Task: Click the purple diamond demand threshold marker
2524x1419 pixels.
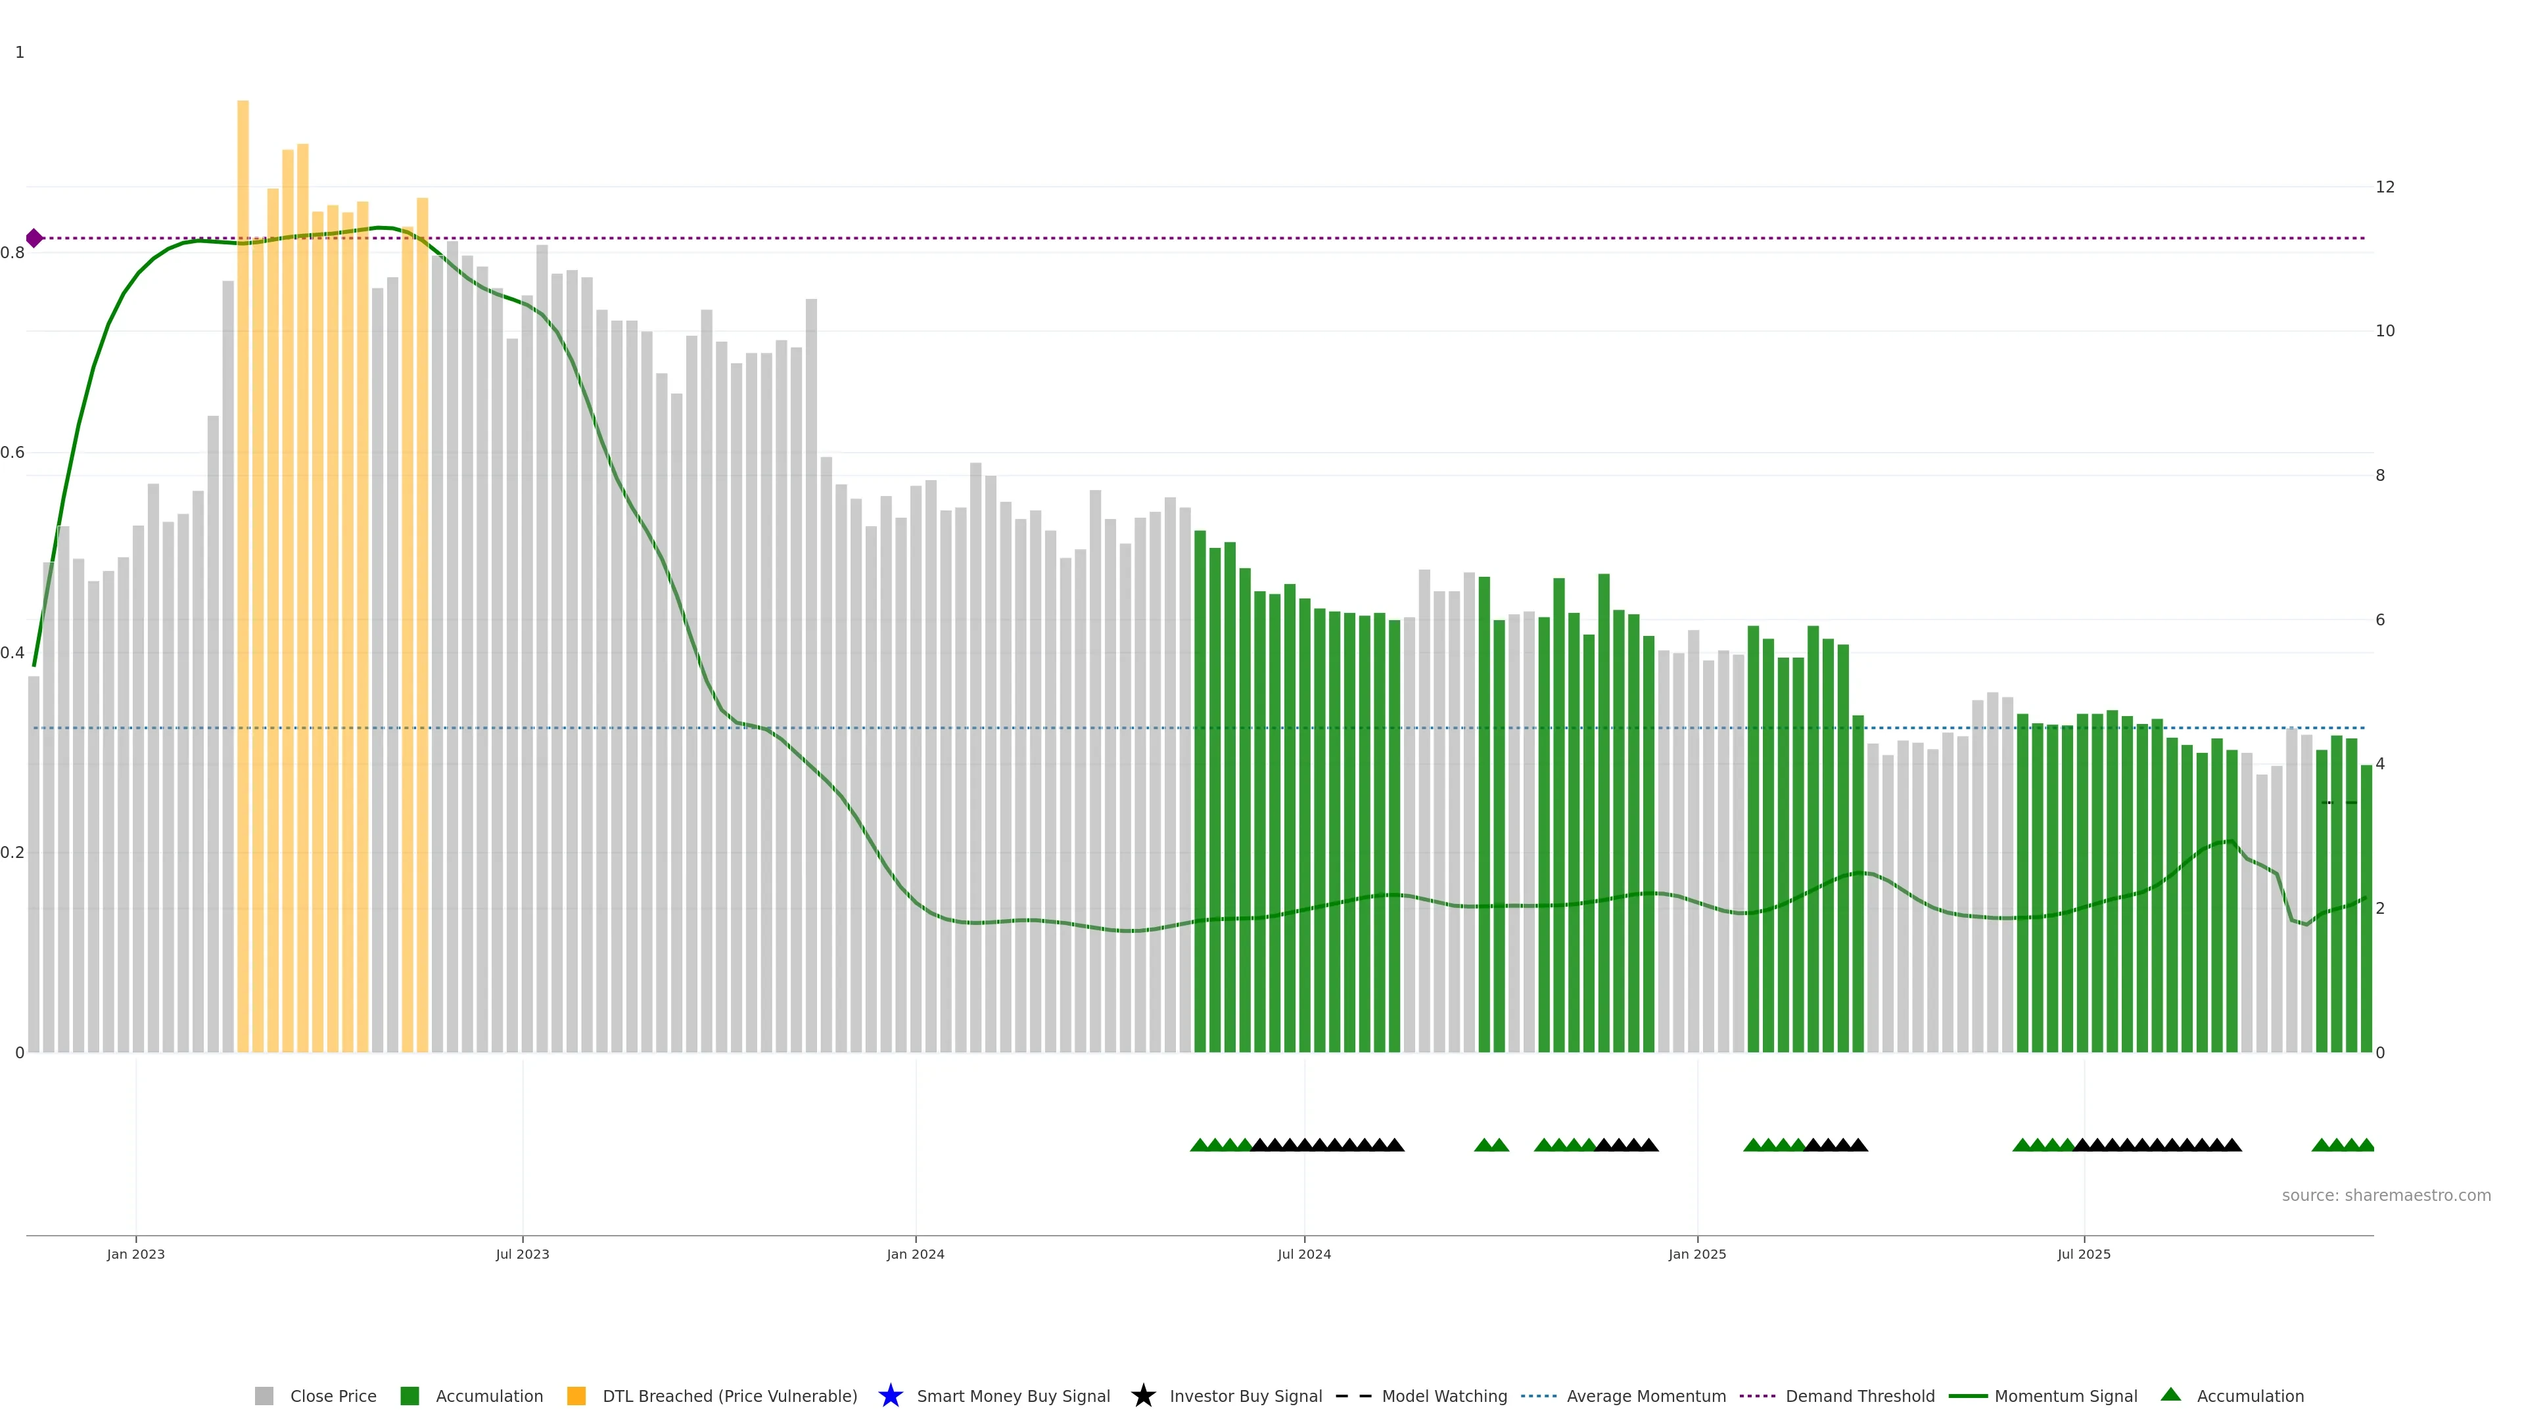Action: [x=34, y=238]
